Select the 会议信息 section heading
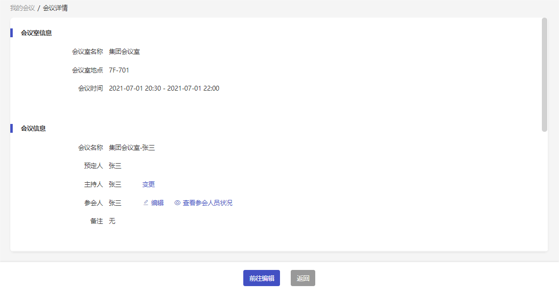 [33, 128]
